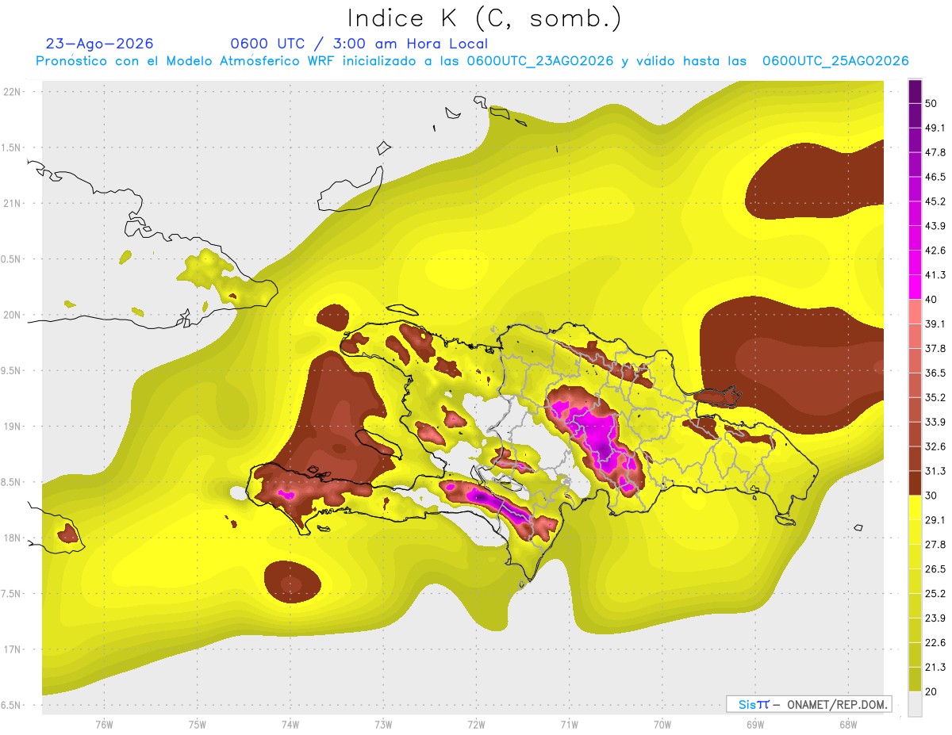The height and width of the screenshot is (735, 952).
Task: Click the legend value '33.9'
Action: pos(935,422)
